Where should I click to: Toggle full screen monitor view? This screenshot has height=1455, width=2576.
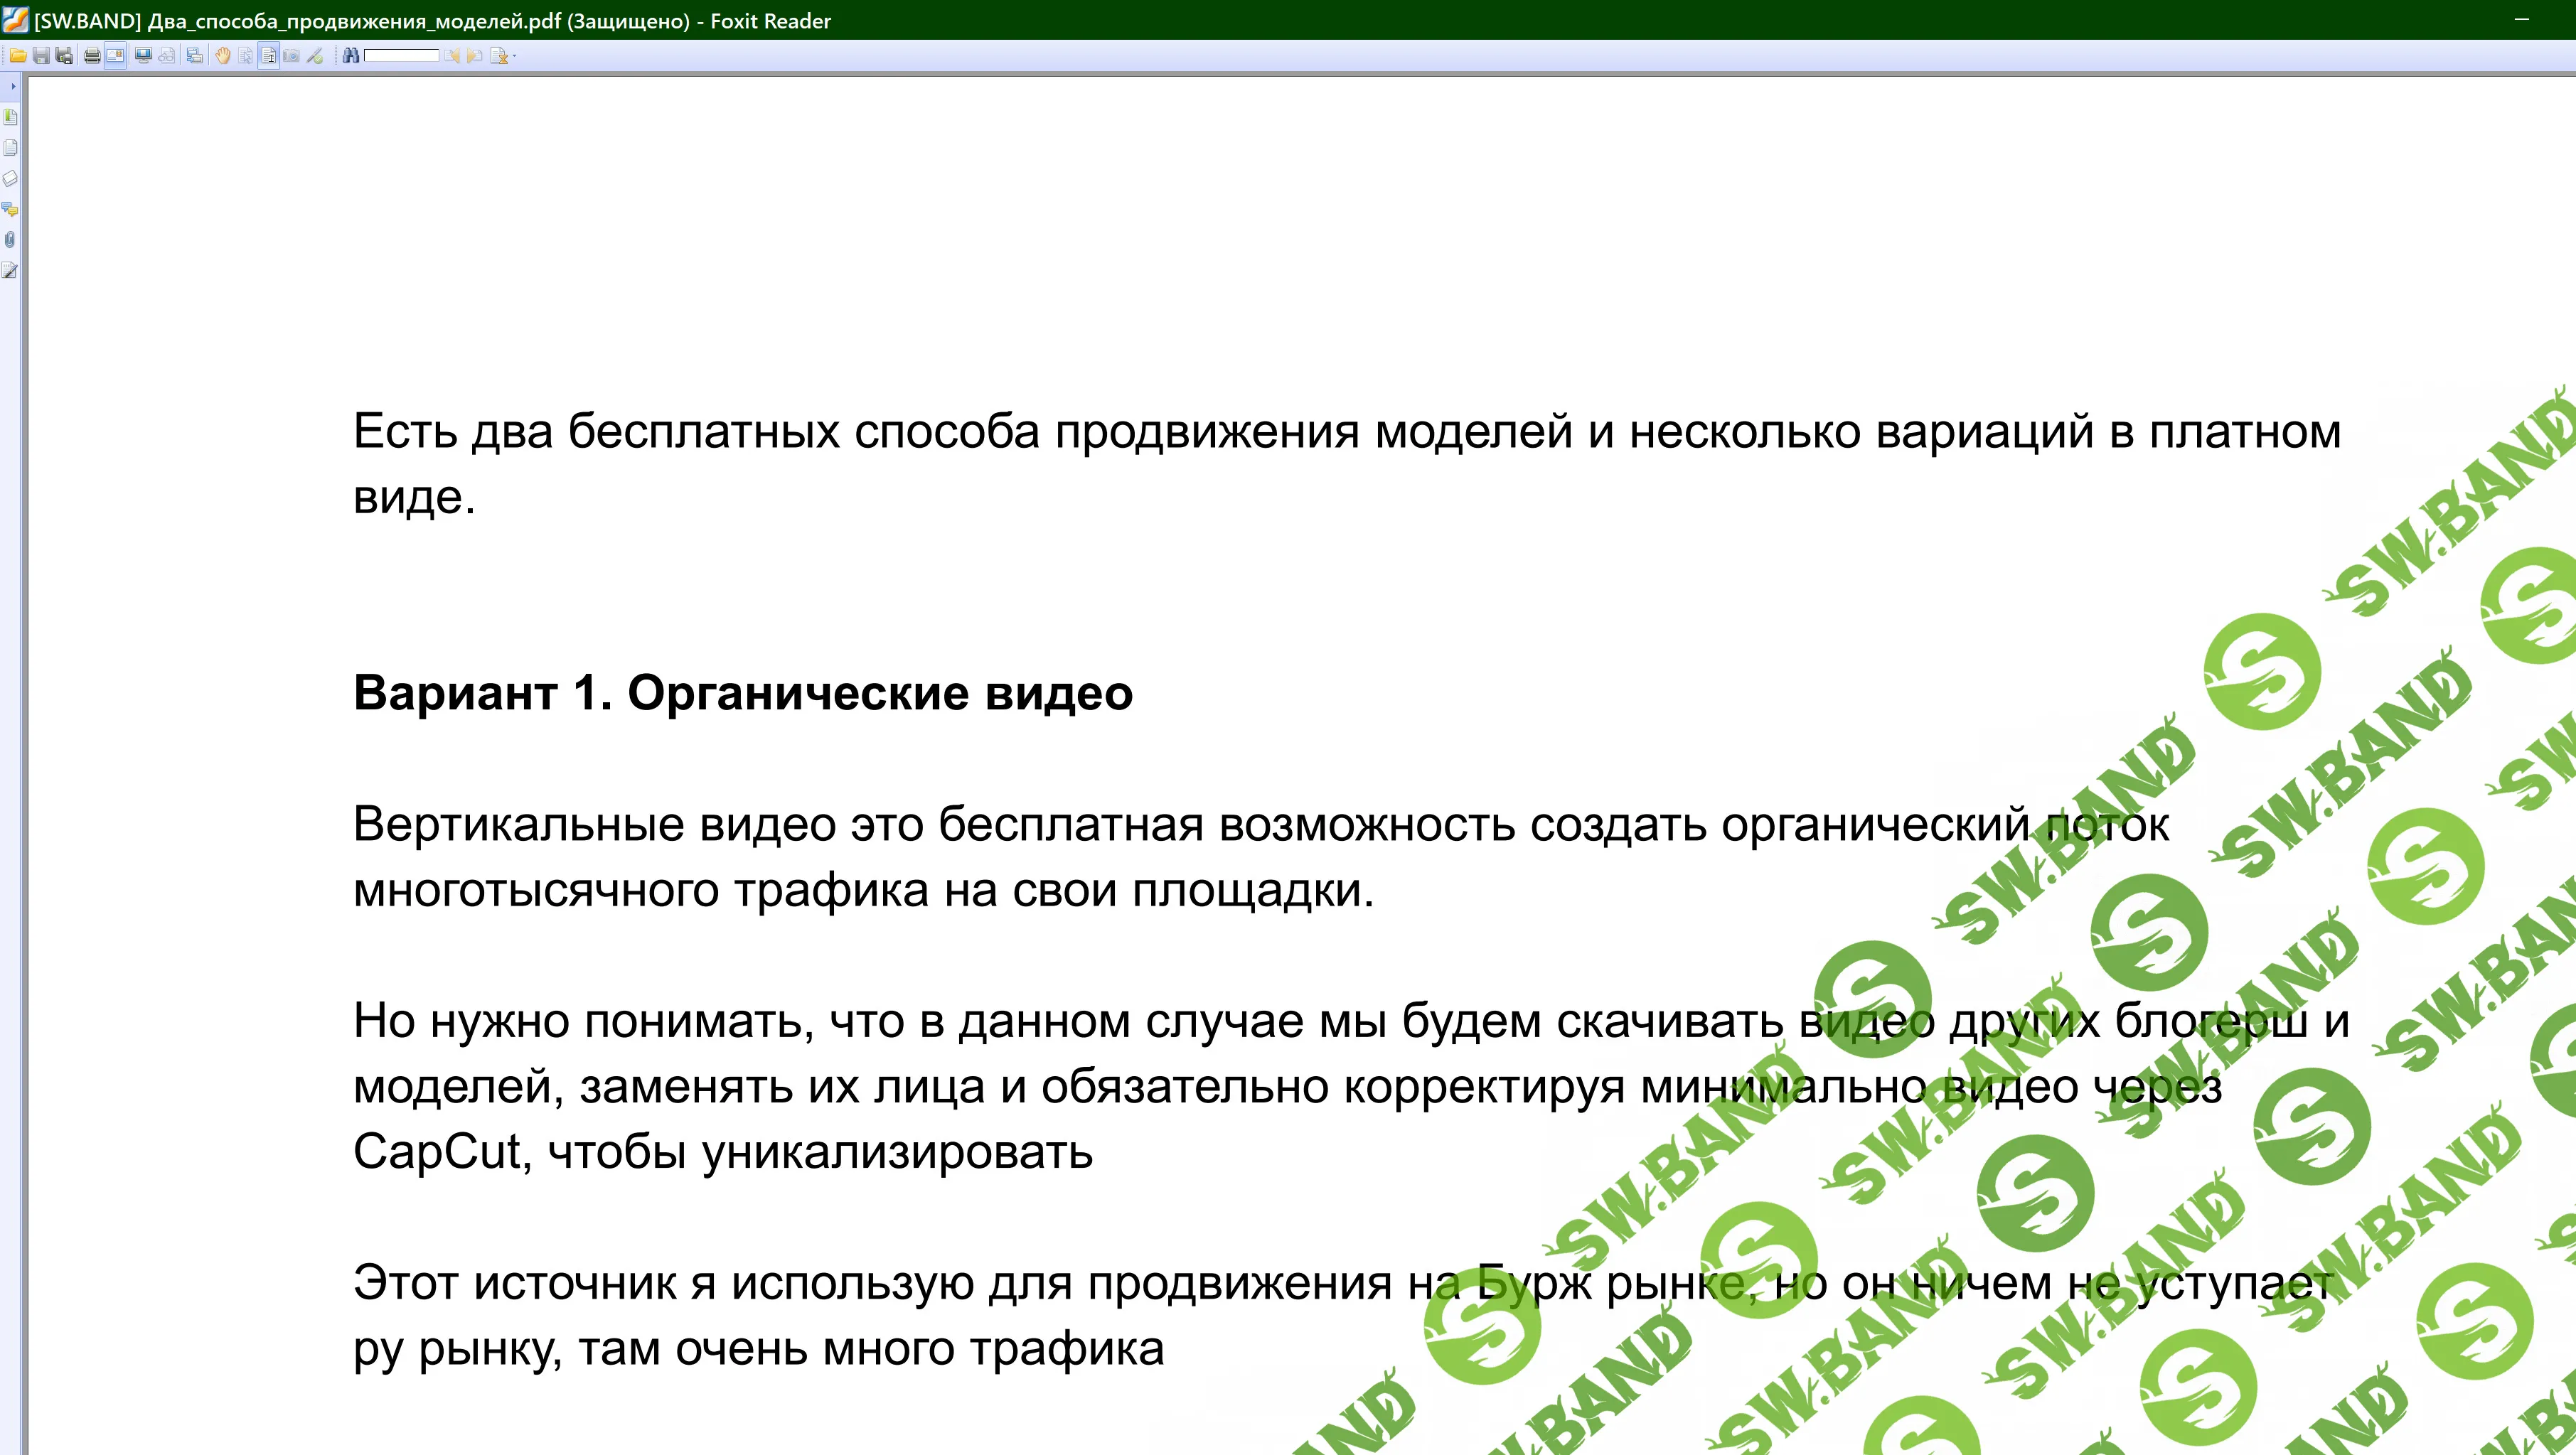pyautogui.click(x=144, y=56)
